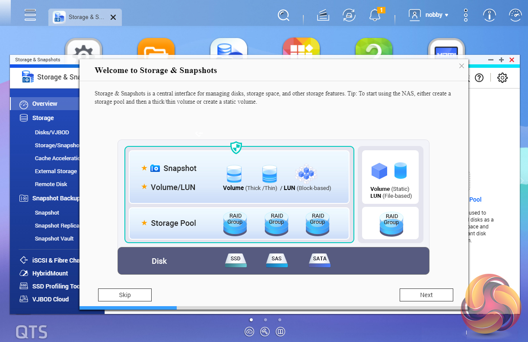
Task: Open the three-dot more options menu
Action: pyautogui.click(x=466, y=15)
